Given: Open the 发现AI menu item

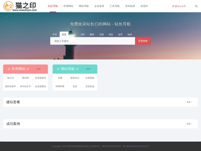Looking at the screenshot, I should coord(144,6).
